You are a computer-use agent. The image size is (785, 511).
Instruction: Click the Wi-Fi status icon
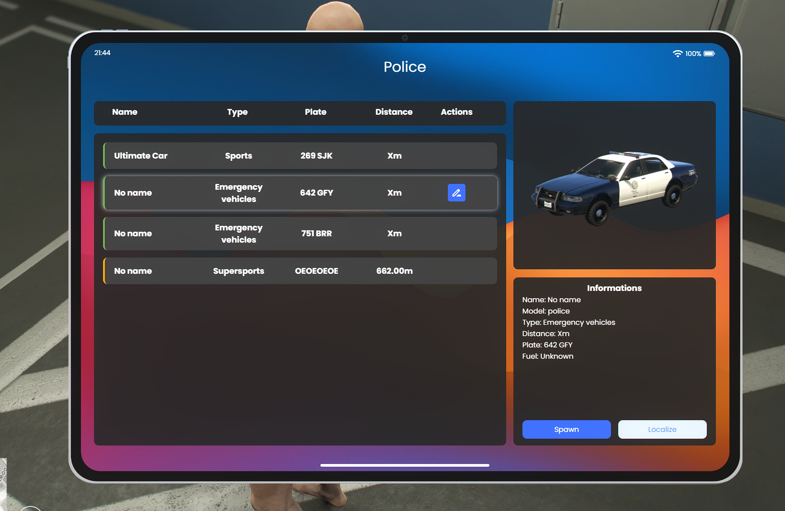[677, 54]
